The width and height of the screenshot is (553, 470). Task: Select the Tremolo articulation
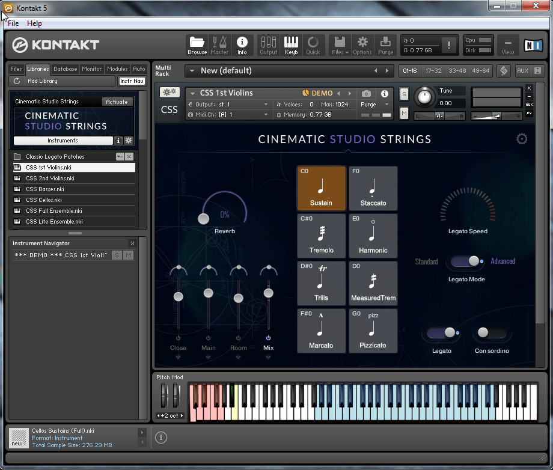click(321, 236)
